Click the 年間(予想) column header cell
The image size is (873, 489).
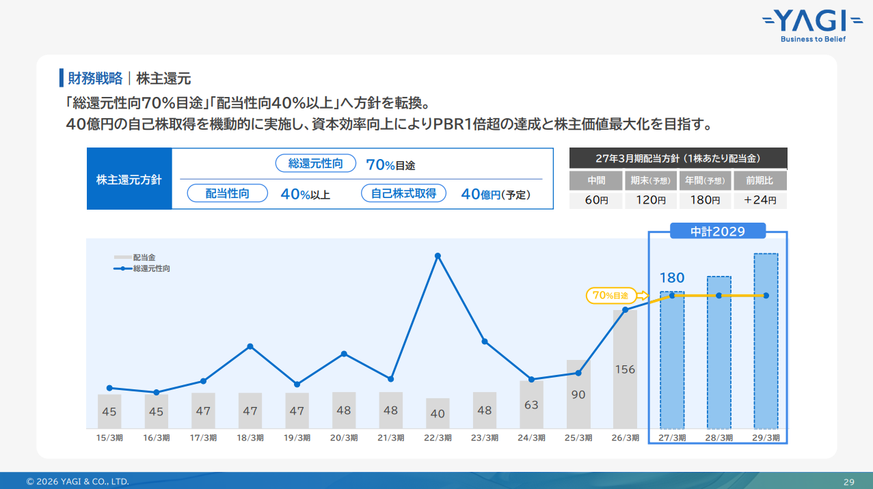(706, 181)
